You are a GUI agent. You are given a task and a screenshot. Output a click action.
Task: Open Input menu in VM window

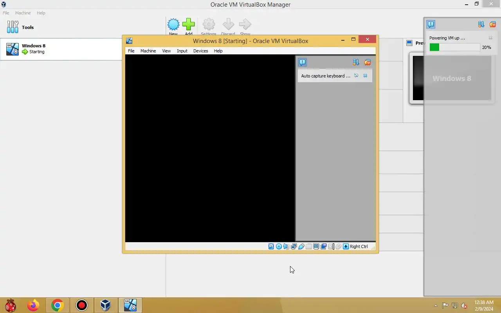(x=182, y=51)
